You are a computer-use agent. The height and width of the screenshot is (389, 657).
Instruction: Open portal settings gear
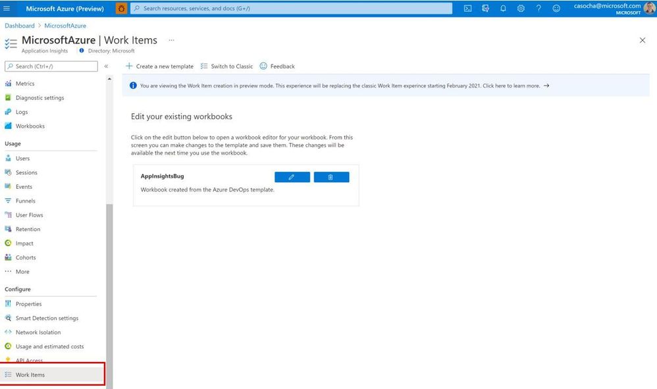click(x=521, y=9)
